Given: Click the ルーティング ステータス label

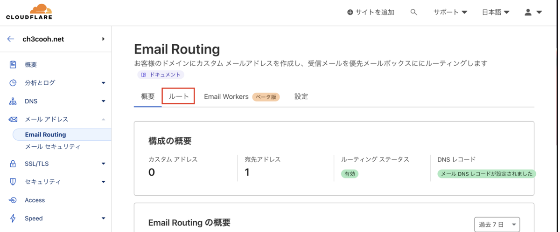Looking at the screenshot, I should click(375, 159).
